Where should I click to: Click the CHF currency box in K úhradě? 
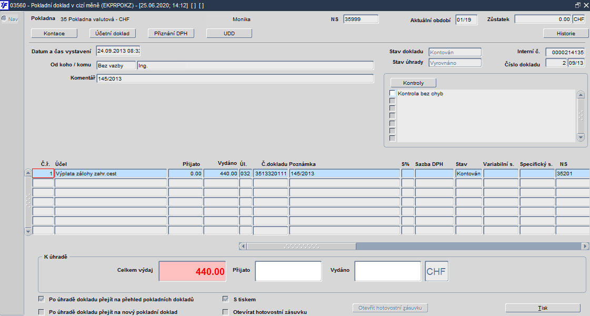click(x=436, y=271)
